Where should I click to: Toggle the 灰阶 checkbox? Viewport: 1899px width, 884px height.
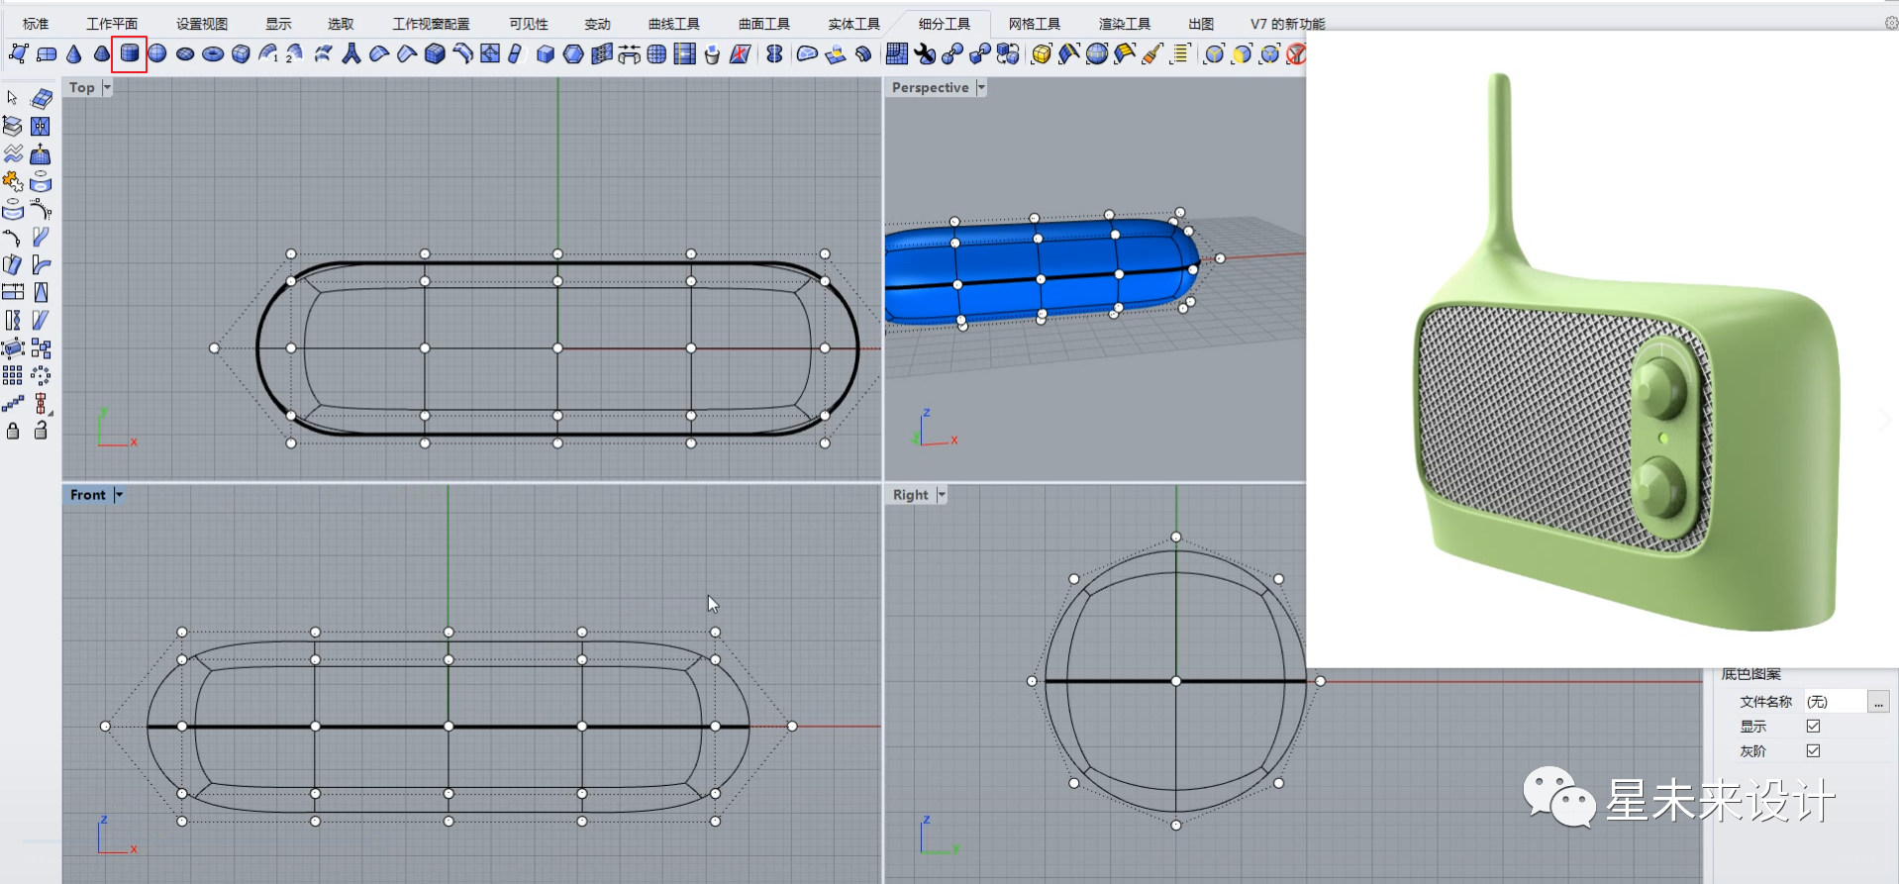tap(1813, 750)
